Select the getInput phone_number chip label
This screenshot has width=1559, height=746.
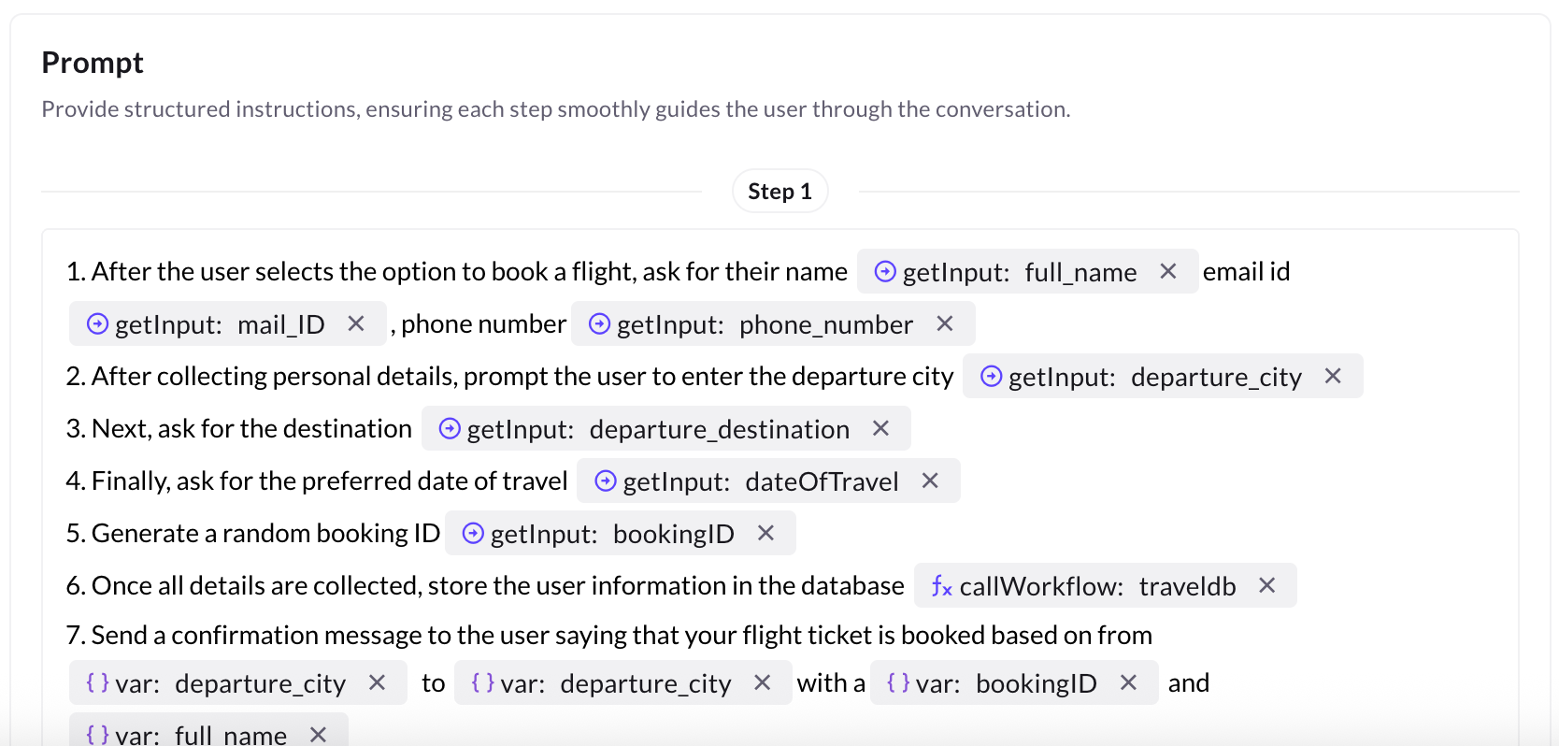coord(765,324)
